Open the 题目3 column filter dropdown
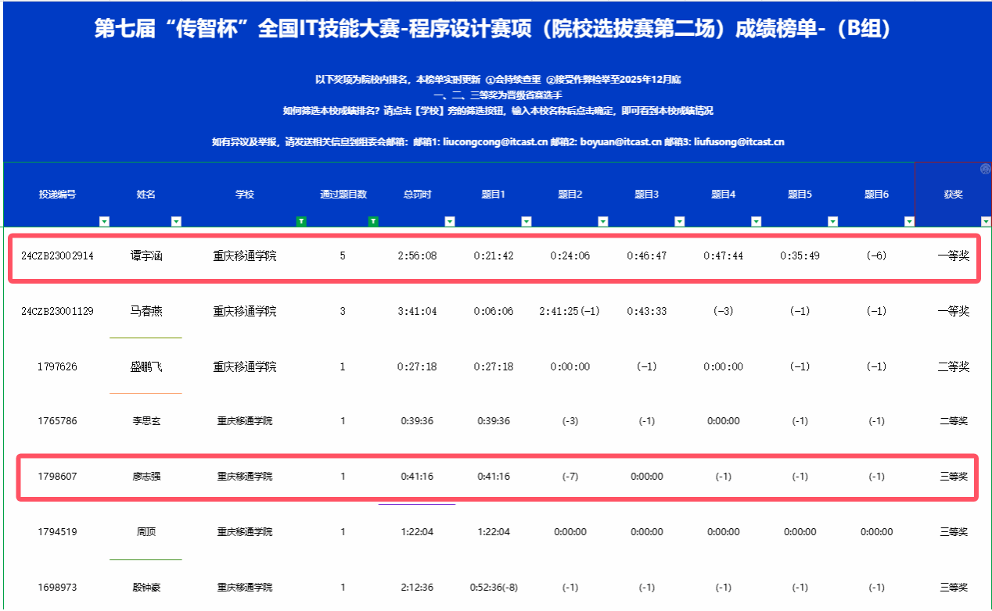 coord(680,222)
